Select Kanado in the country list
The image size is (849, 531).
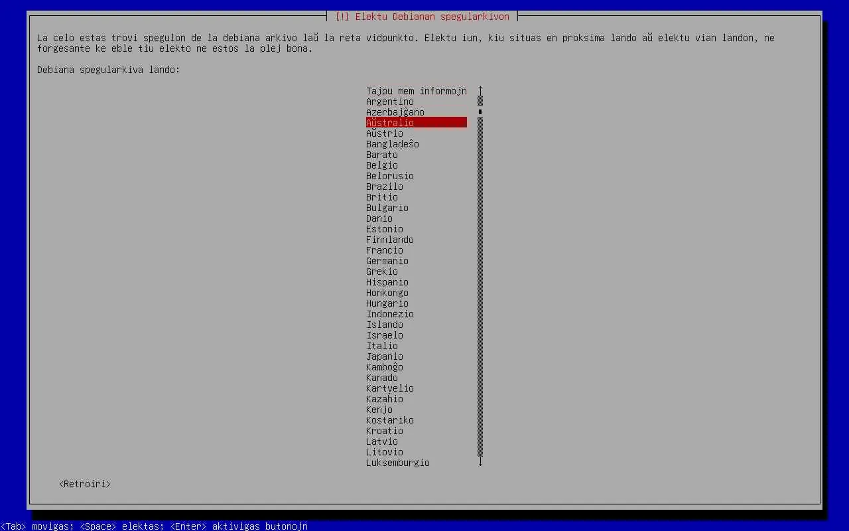tap(382, 378)
